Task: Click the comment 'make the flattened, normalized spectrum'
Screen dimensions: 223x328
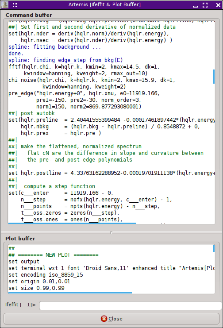Action: (x=81, y=147)
